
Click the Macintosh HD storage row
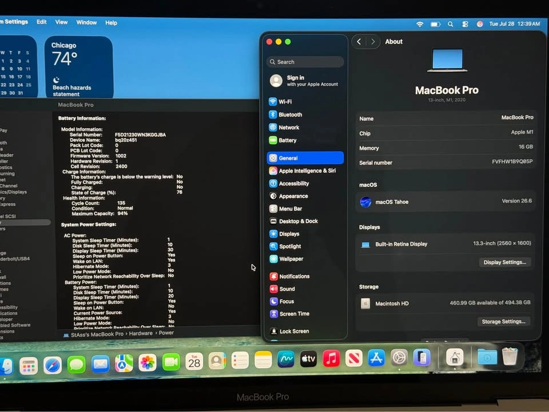click(x=445, y=303)
